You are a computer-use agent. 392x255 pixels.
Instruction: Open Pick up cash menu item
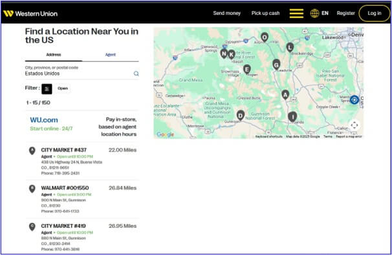pos(265,13)
